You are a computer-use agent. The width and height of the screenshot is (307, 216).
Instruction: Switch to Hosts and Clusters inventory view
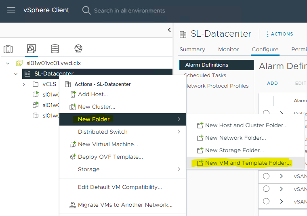8,49
